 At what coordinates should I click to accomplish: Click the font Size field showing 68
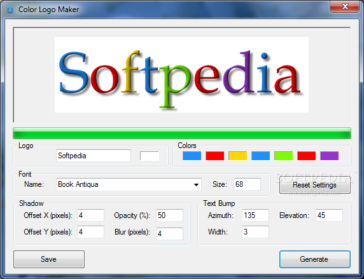click(x=248, y=184)
